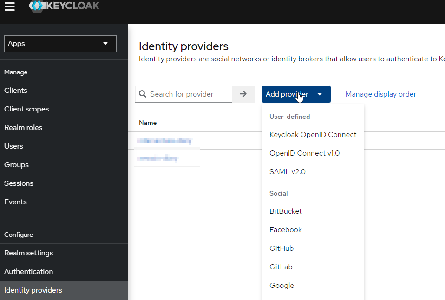Sort providers by the Name column

pyautogui.click(x=147, y=122)
